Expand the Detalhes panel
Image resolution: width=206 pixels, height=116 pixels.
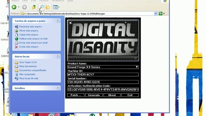pos(58,88)
